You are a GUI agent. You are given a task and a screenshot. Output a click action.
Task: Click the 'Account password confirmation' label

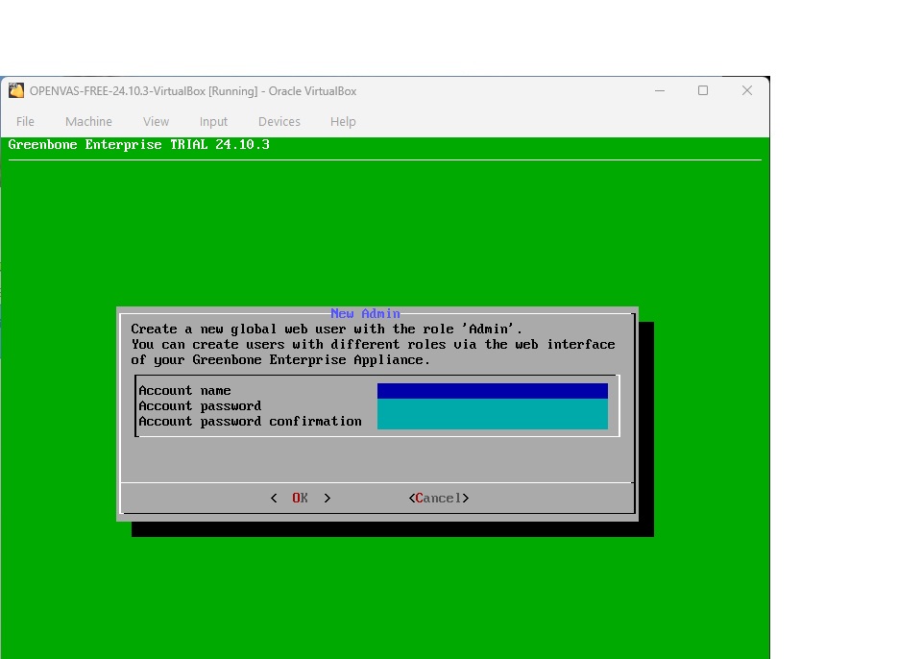[250, 422]
